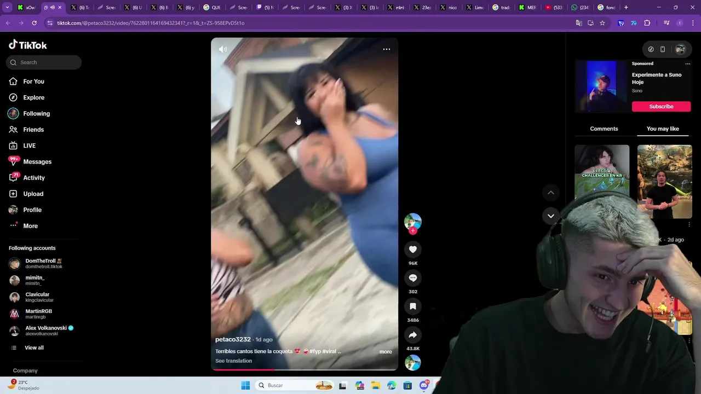View all following accounts
Image resolution: width=701 pixels, height=394 pixels.
(34, 347)
